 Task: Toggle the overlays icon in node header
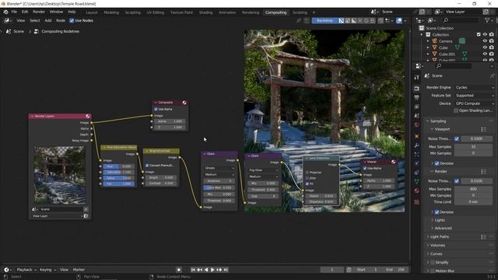399,21
